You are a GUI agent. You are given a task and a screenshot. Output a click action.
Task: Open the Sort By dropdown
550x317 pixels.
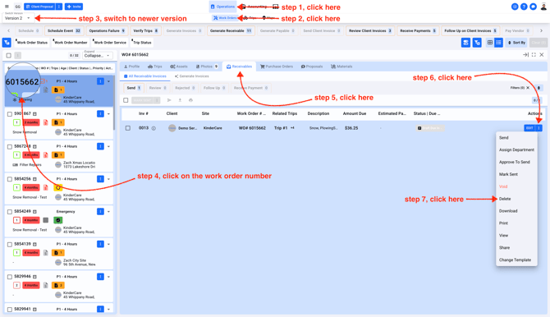coord(516,43)
